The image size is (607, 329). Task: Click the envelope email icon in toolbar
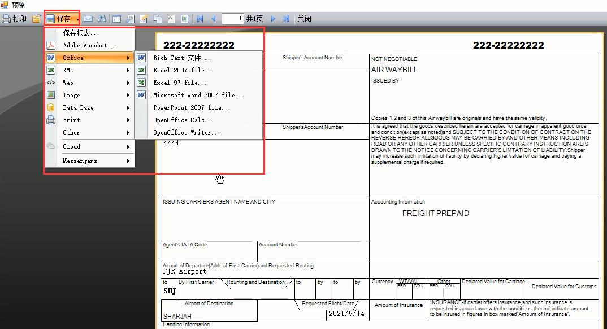pyautogui.click(x=88, y=19)
